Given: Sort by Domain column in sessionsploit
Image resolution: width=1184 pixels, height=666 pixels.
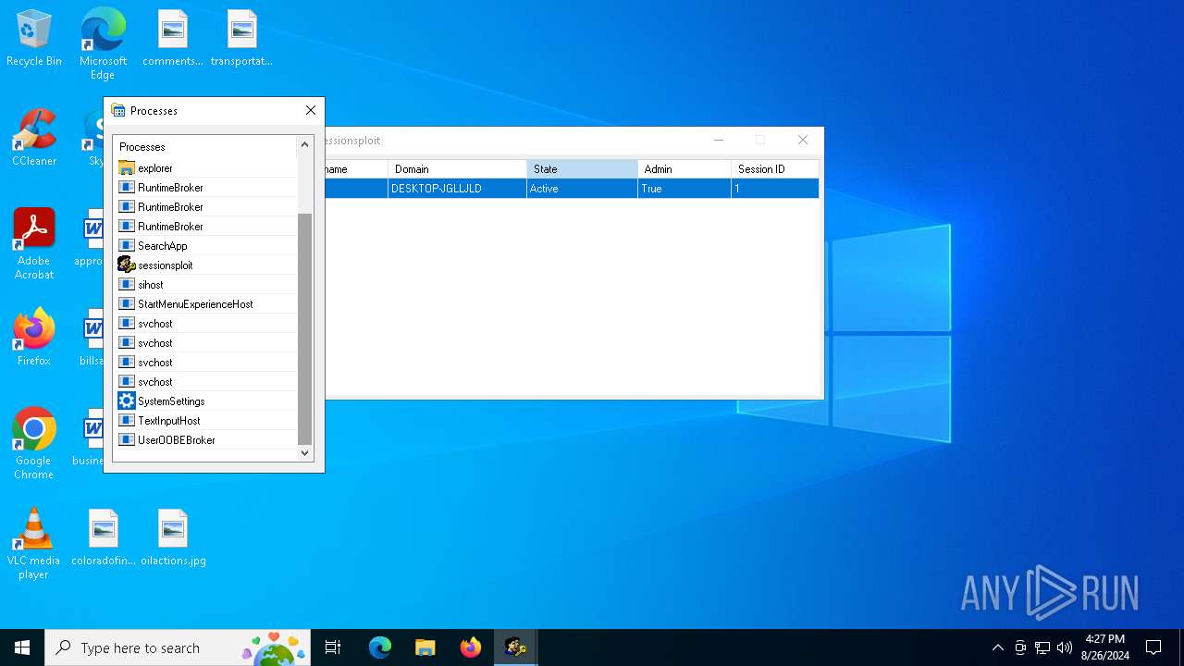Looking at the screenshot, I should coord(457,169).
